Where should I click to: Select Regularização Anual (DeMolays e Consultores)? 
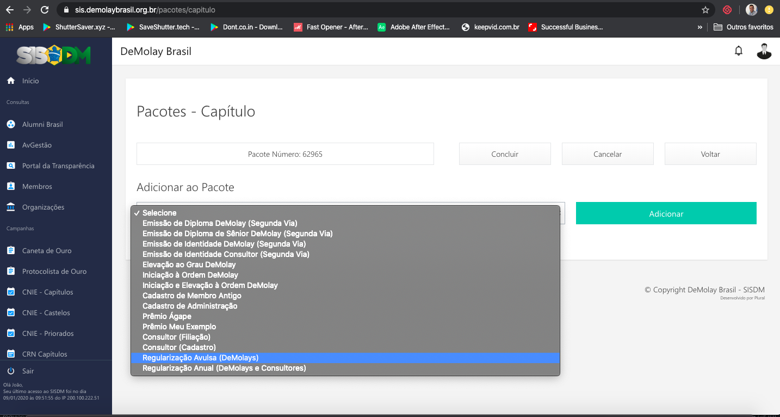tap(224, 368)
